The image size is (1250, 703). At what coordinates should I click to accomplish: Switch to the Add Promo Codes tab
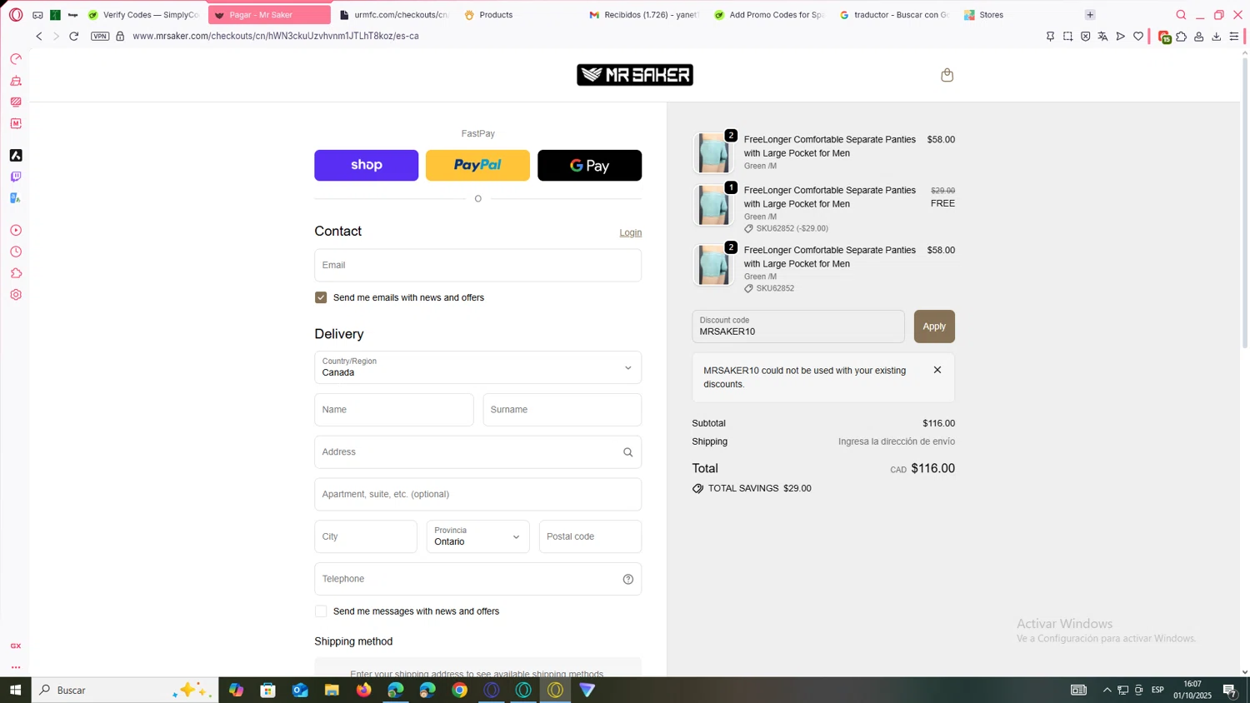click(x=768, y=15)
